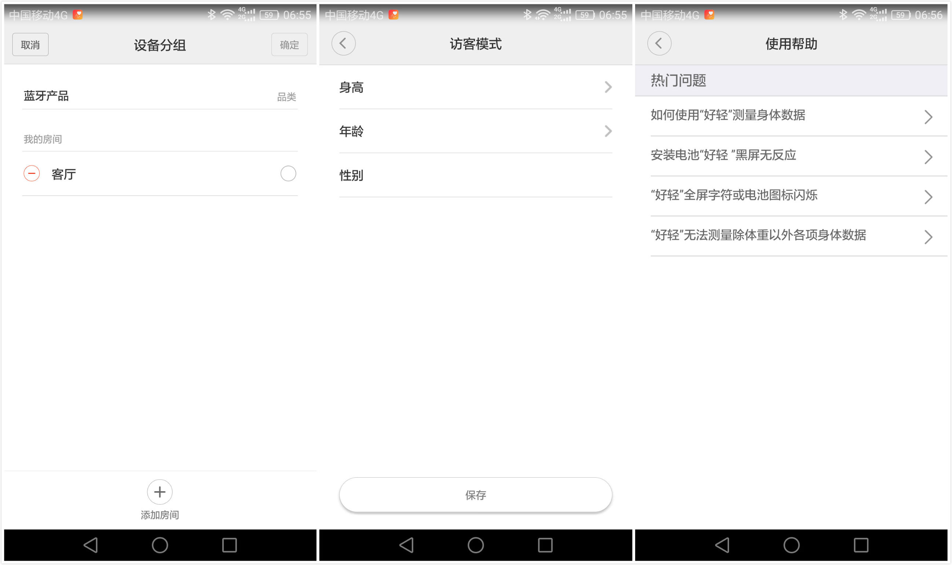Tap Android home circle on the right phone
The height and width of the screenshot is (565, 952).
point(791,545)
